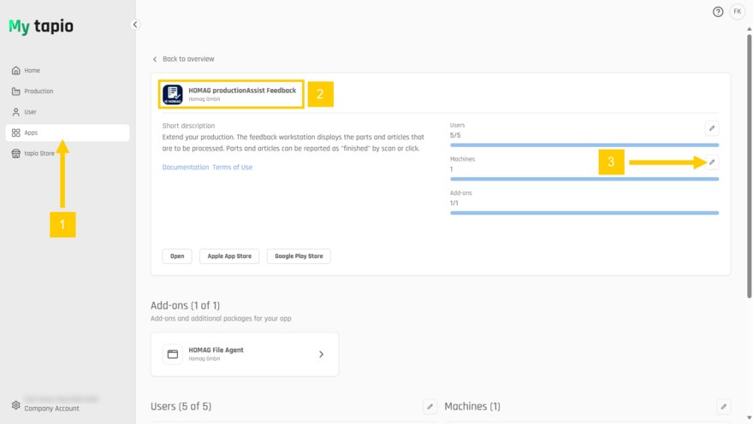This screenshot has width=753, height=424.
Task: Collapse the sidebar with the chevron button
Action: [135, 25]
